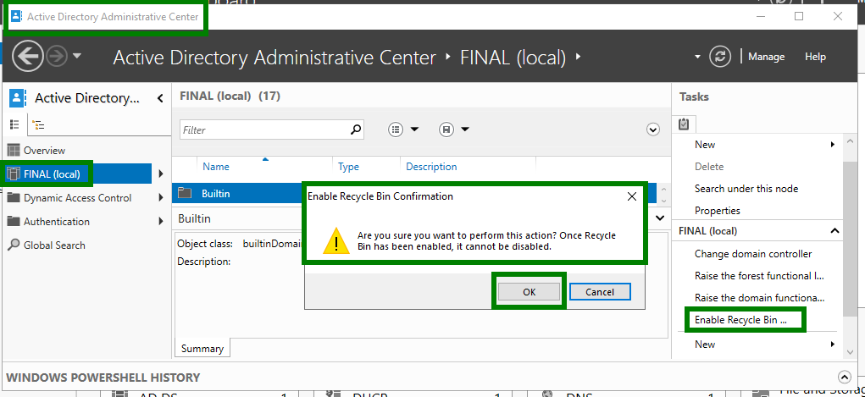Close the Enable Recycle Bin Confirmation dialog
865x397 pixels.
pos(632,196)
